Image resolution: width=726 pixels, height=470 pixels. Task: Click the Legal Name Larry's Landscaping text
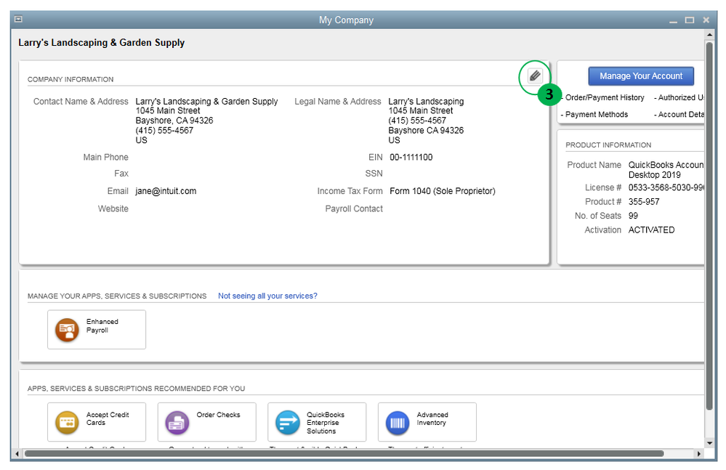426,101
